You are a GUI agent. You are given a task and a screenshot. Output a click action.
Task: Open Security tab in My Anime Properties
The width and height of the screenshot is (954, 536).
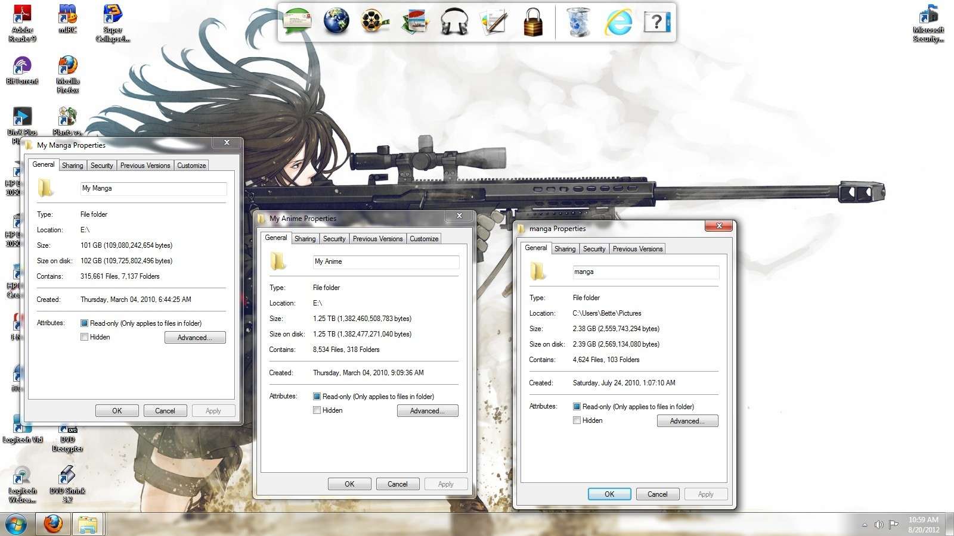(334, 239)
